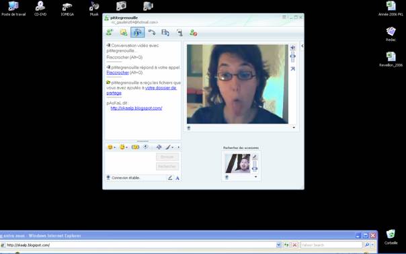Viewport: 406px width, 254px height.
Task: Click your own webcam preview thumbnail
Action: pyautogui.click(x=238, y=163)
